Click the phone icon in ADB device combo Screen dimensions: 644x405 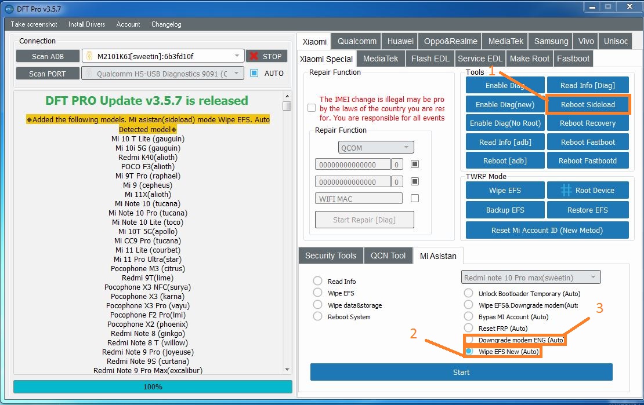(x=89, y=56)
